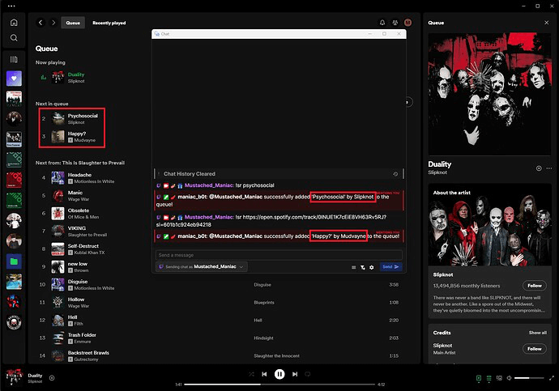The width and height of the screenshot is (559, 391).
Task: Open the Chat History Cleared clock icon
Action: pyautogui.click(x=395, y=174)
